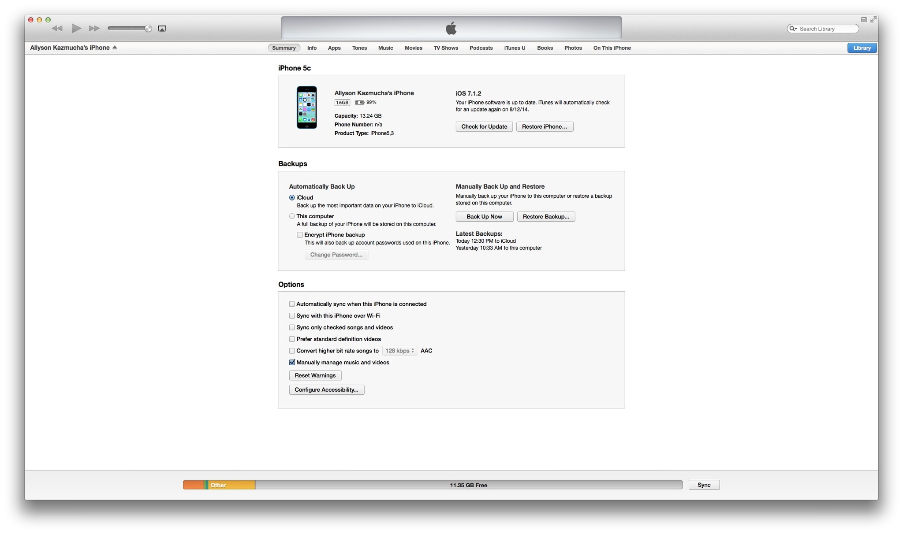Click the 11.35 GB Free storage area

[x=469, y=485]
